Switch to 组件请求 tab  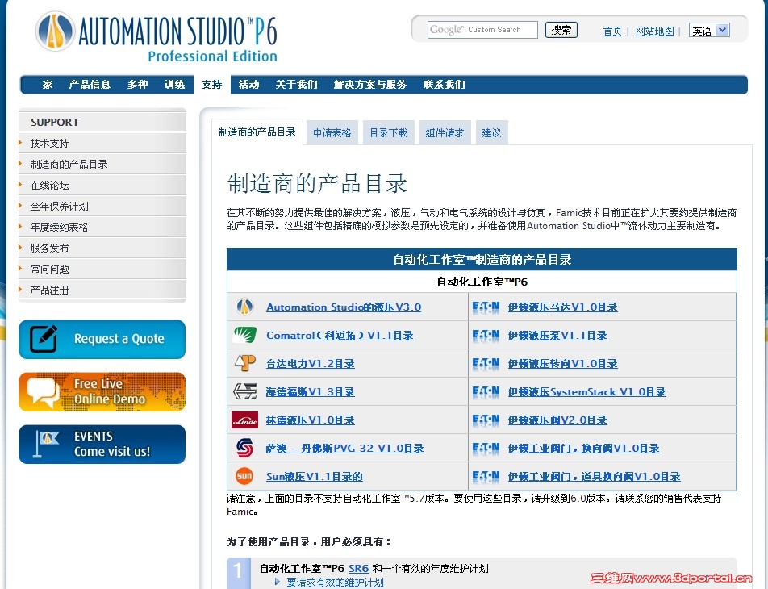(x=445, y=133)
